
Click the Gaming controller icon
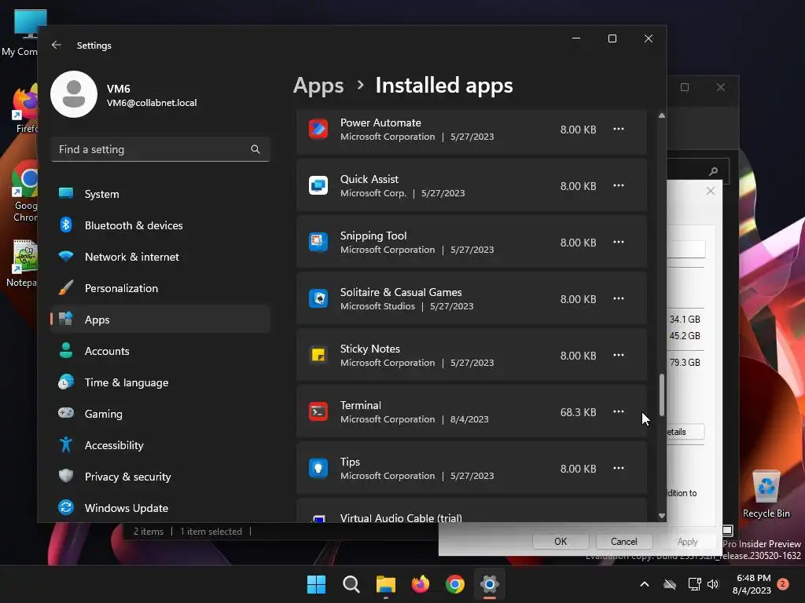(66, 413)
